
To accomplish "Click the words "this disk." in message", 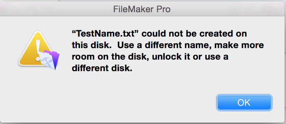I will point(91,45).
